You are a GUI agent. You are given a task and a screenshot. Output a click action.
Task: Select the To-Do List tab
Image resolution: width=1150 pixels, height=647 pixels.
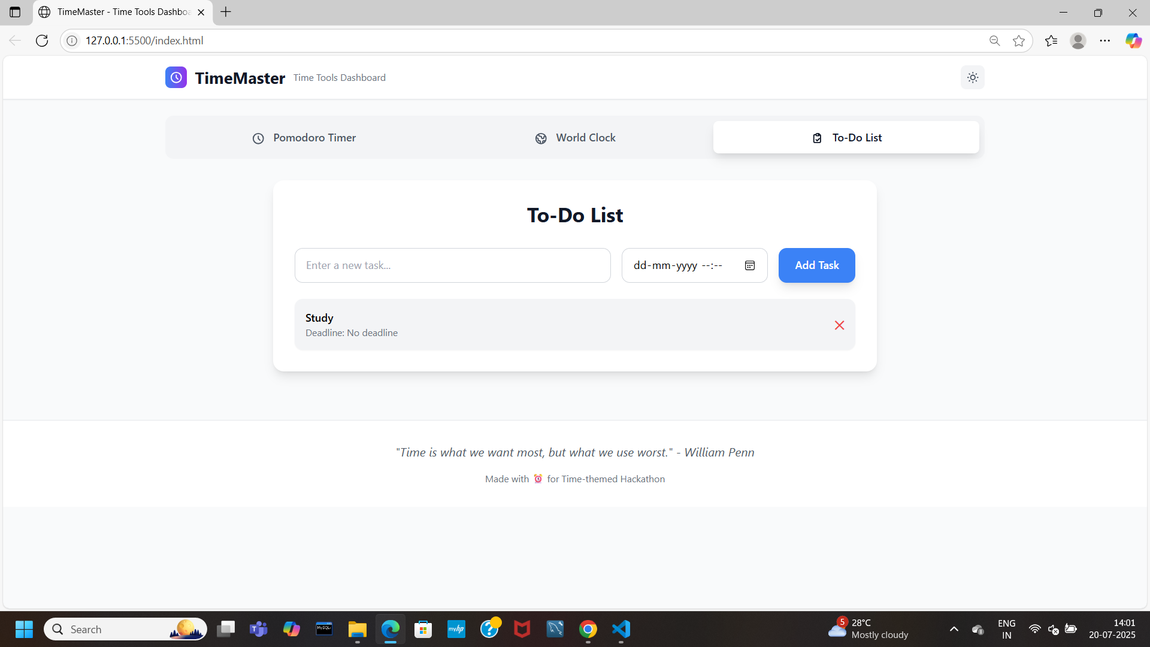pyautogui.click(x=846, y=138)
